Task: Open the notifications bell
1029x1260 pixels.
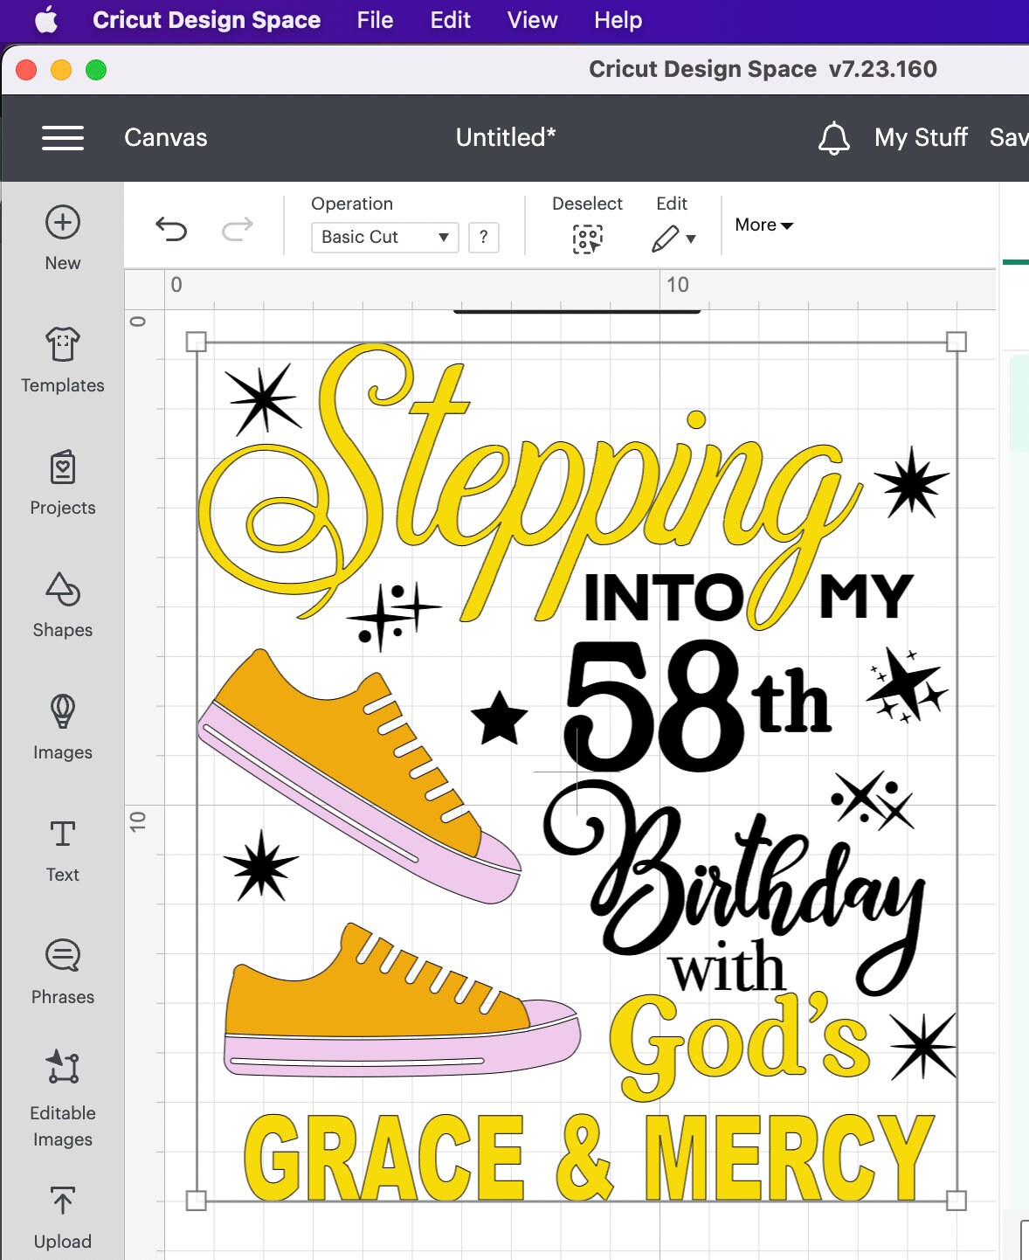Action: tap(834, 138)
